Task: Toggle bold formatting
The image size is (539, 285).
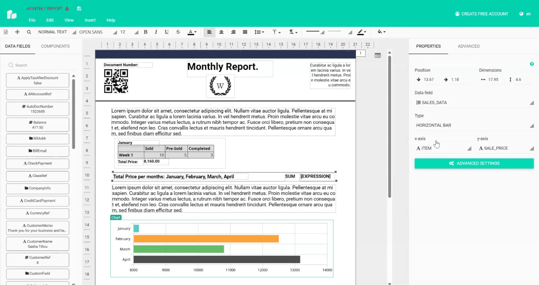Action: click(146, 32)
